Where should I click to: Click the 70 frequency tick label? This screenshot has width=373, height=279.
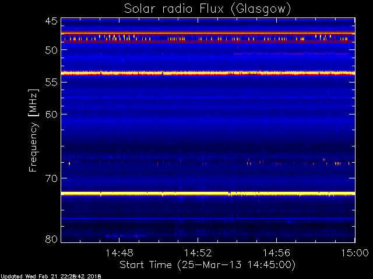pyautogui.click(x=51, y=178)
